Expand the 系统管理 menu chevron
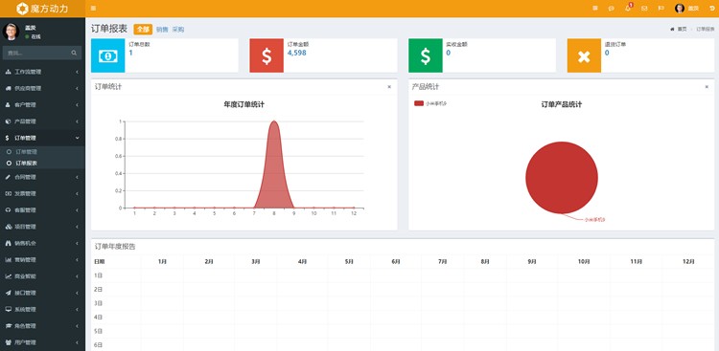The image size is (719, 351). click(x=77, y=309)
